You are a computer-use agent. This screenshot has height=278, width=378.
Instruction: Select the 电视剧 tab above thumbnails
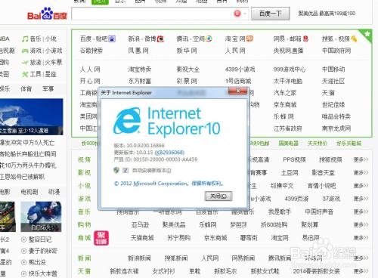click(29, 192)
